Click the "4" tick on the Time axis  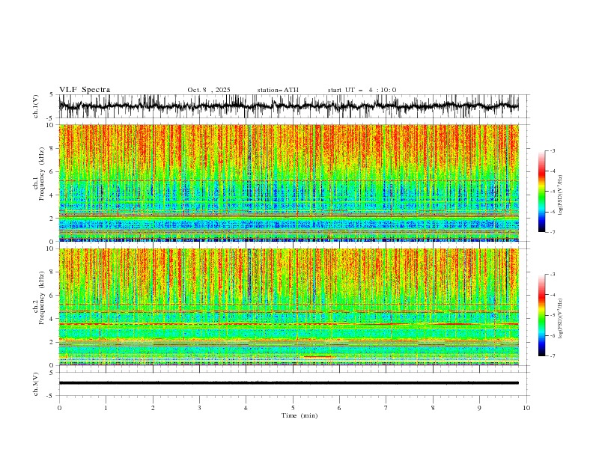[x=246, y=408]
